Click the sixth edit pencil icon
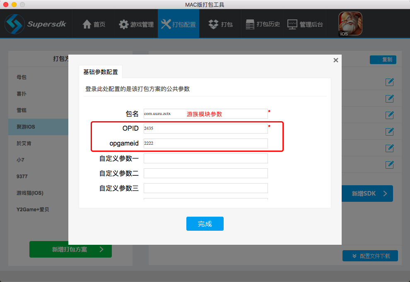 pyautogui.click(x=390, y=165)
